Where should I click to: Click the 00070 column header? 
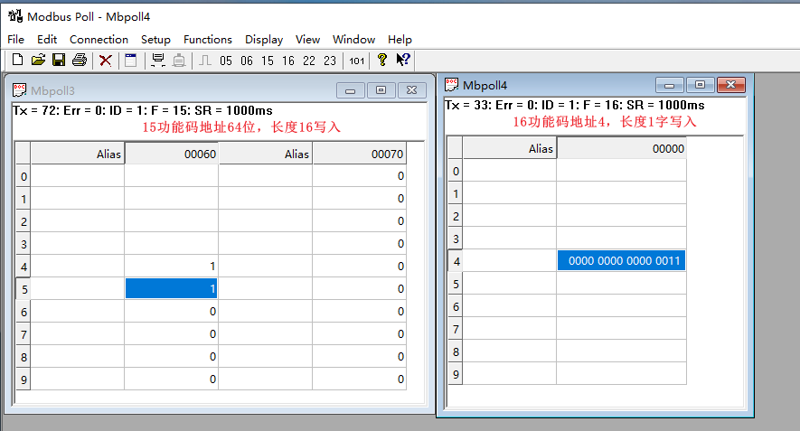359,155
